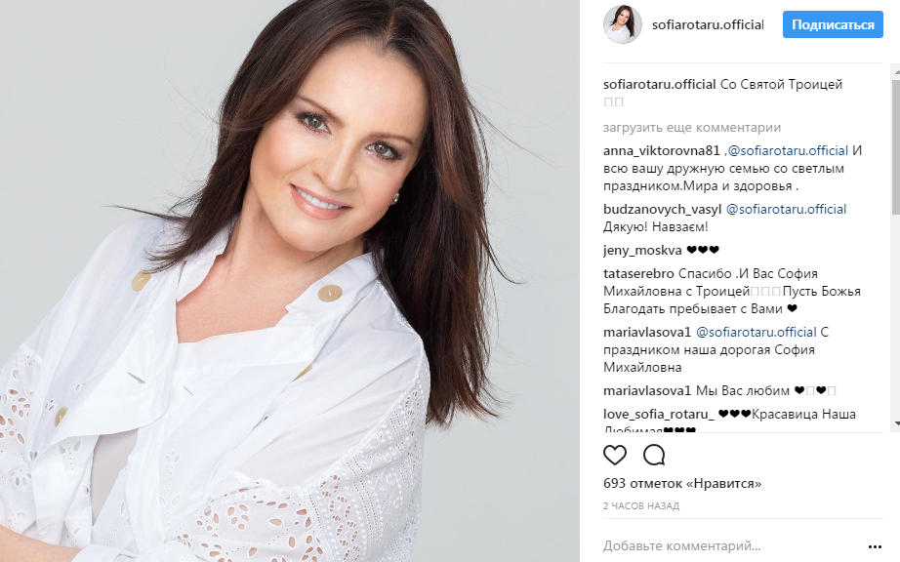Click sofiarotaru.official name in caption
Viewport: 900px width, 562px height.
660,84
